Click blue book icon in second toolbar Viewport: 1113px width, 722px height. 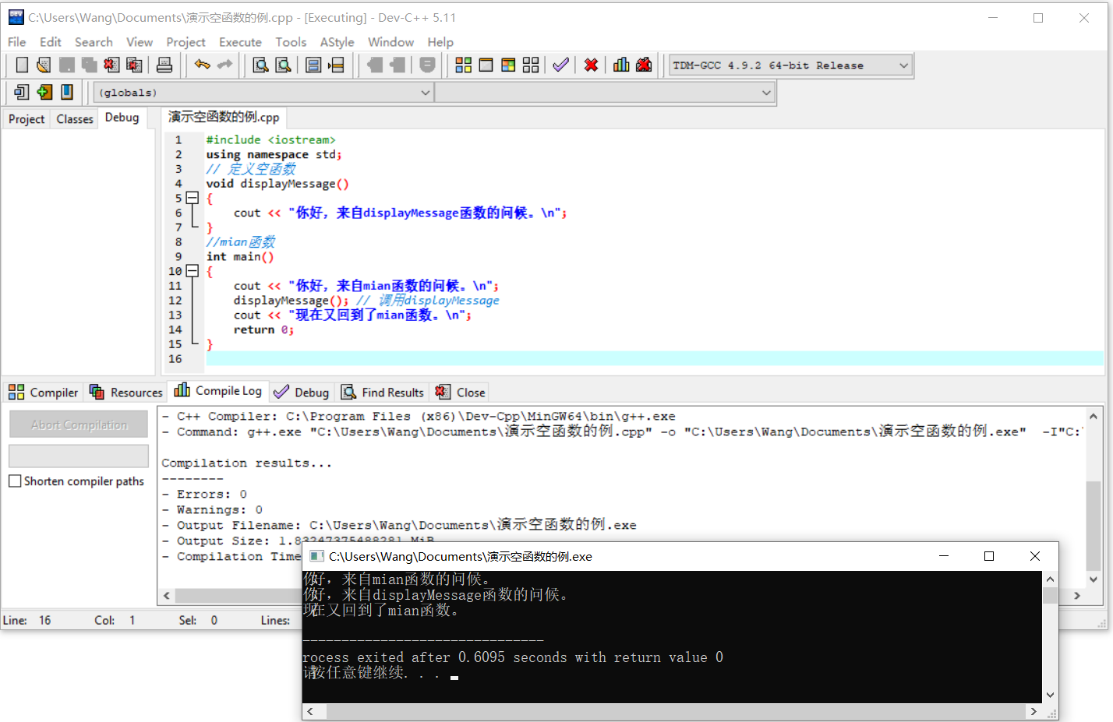(67, 92)
